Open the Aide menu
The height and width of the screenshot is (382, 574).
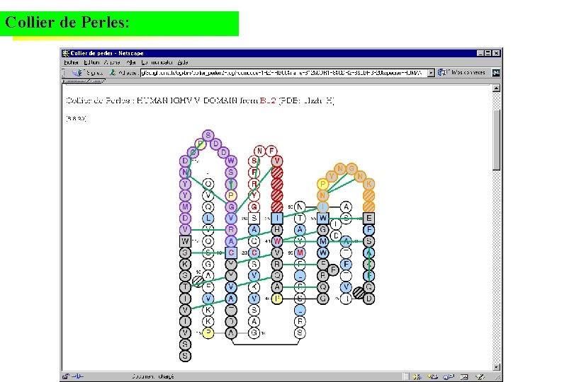click(x=183, y=62)
